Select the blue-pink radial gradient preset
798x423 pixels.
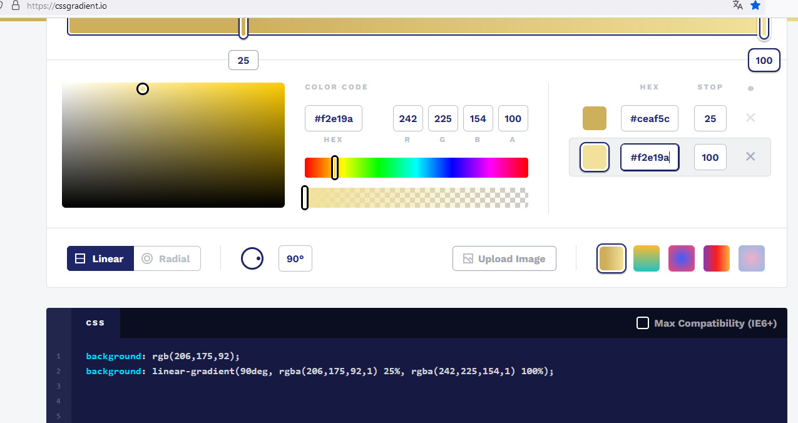tap(682, 258)
